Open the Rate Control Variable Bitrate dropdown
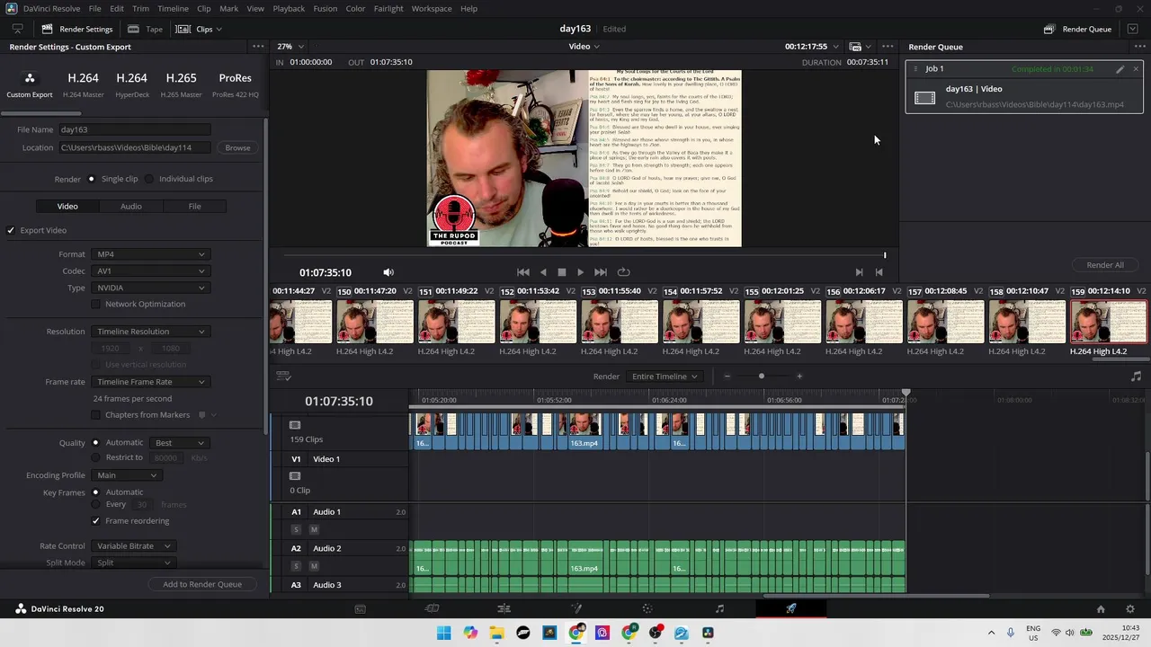The width and height of the screenshot is (1151, 647). point(133,546)
